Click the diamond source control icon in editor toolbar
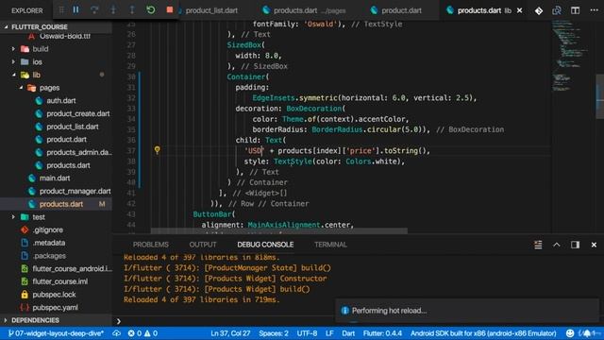Viewport: 604px width, 340px height. 539,10
